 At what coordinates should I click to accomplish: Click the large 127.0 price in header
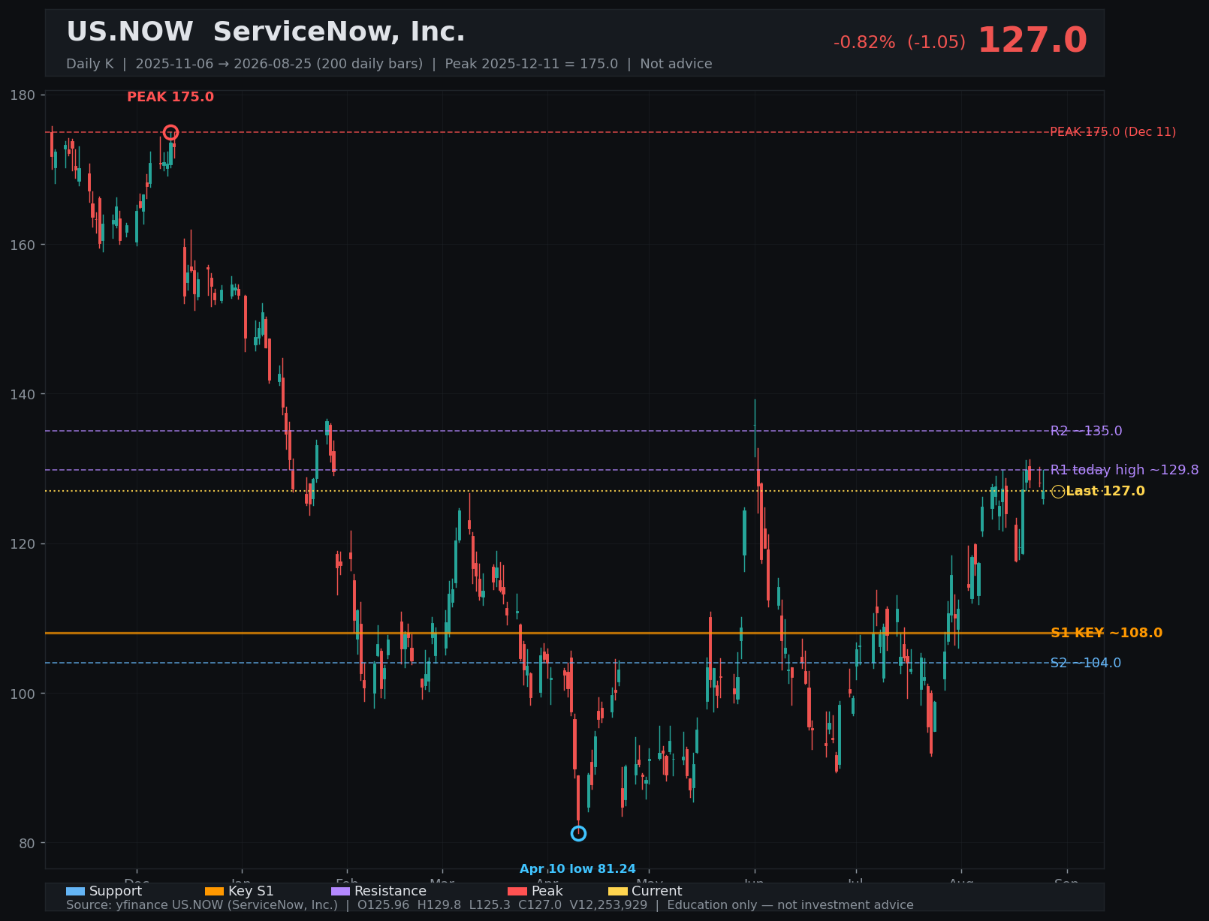(x=1032, y=41)
